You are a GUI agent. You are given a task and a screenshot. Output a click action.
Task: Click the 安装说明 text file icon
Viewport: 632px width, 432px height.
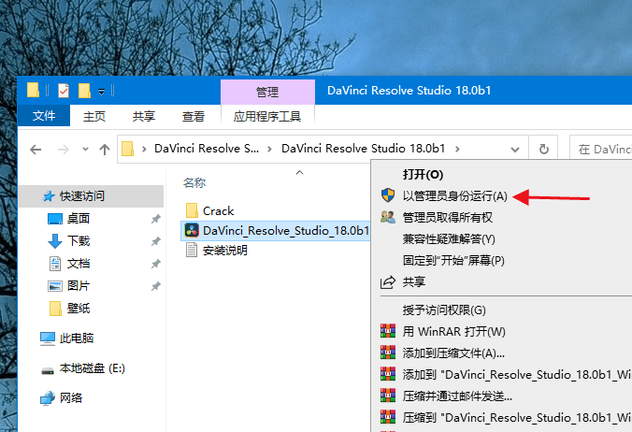(192, 251)
